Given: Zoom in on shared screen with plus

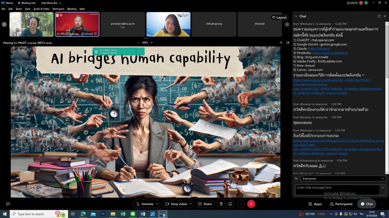Looking at the screenshot, I should 152,43.
